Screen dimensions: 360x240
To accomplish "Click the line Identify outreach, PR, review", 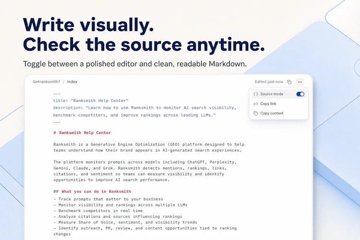I will click(145, 231).
